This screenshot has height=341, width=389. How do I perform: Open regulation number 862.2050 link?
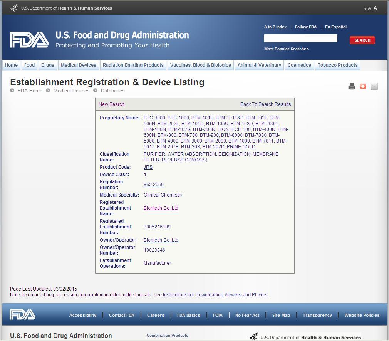click(x=154, y=185)
